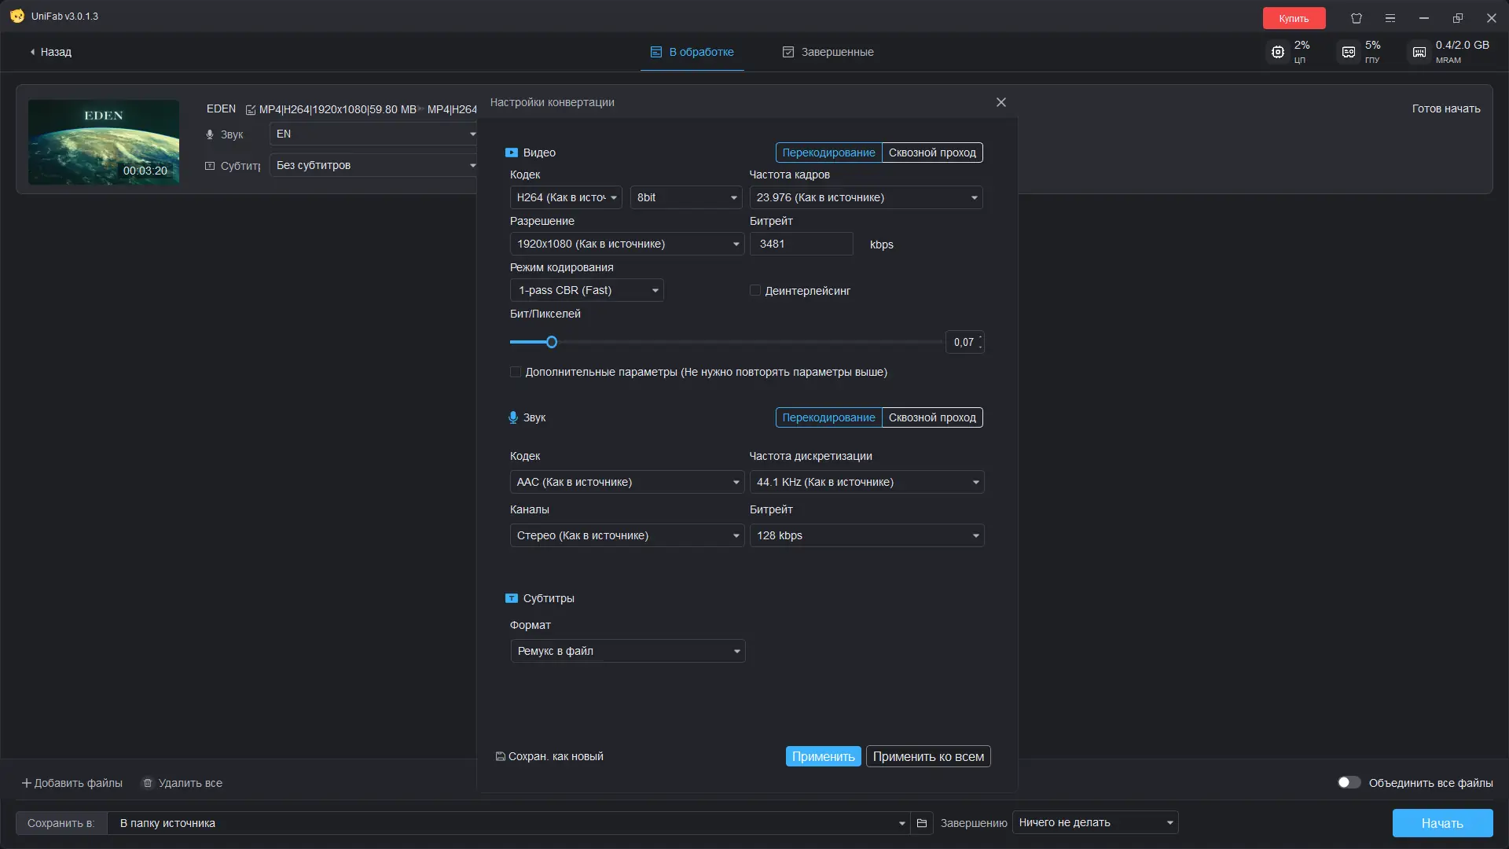Toggle the Объединить все файлы switch

1349,782
